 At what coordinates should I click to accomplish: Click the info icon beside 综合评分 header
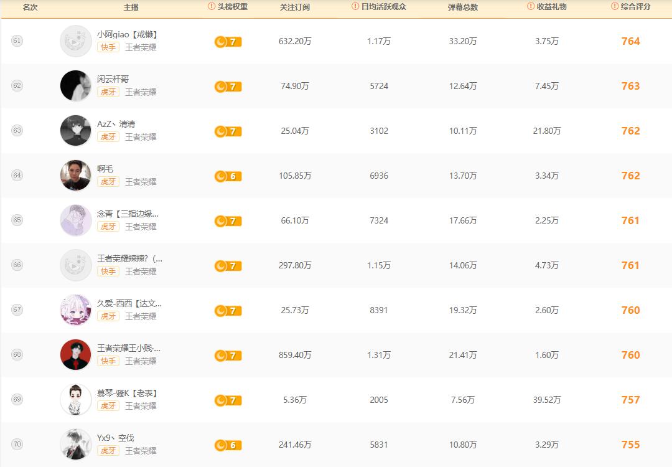click(x=615, y=7)
